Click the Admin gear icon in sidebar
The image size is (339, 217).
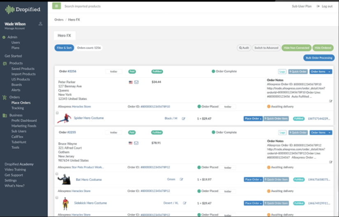tap(4, 37)
